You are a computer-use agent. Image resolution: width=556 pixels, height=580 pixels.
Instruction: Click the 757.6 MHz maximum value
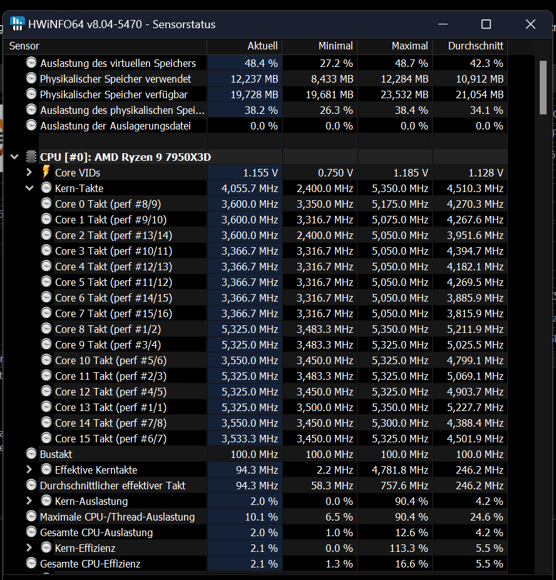pyautogui.click(x=404, y=486)
